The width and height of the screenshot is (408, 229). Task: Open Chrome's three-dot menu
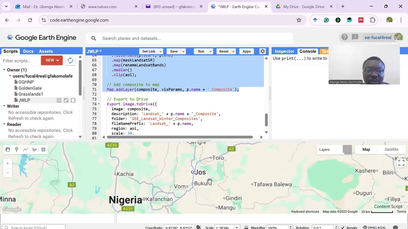click(401, 20)
